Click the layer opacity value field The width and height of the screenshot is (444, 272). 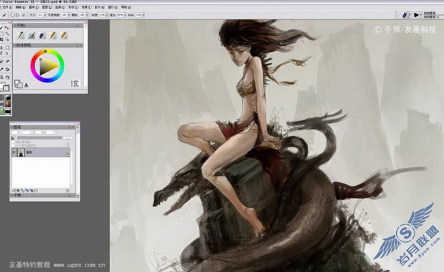(68, 138)
